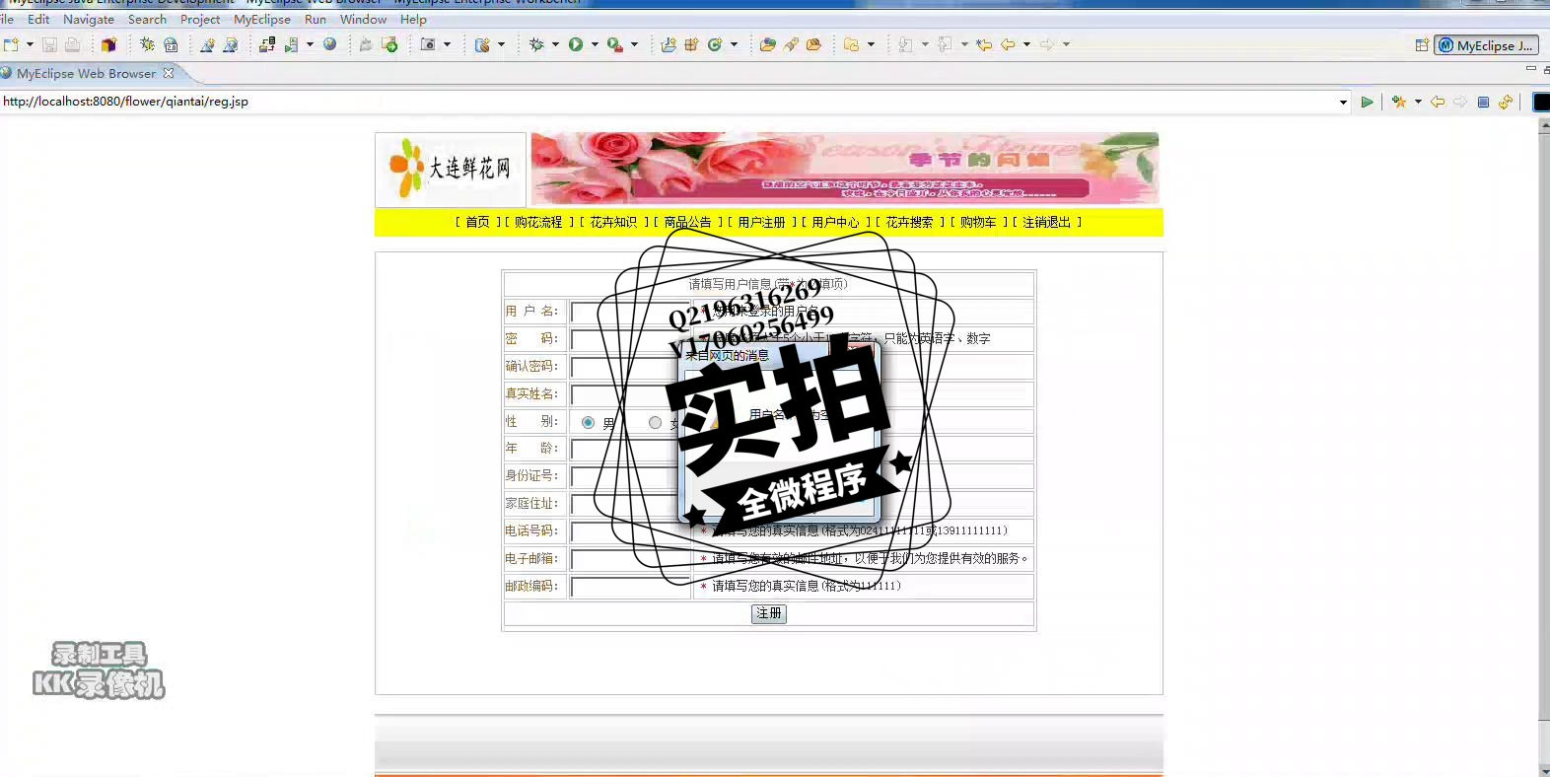Click the 购花流程 navigation link
The height and width of the screenshot is (777, 1550).
(x=538, y=222)
